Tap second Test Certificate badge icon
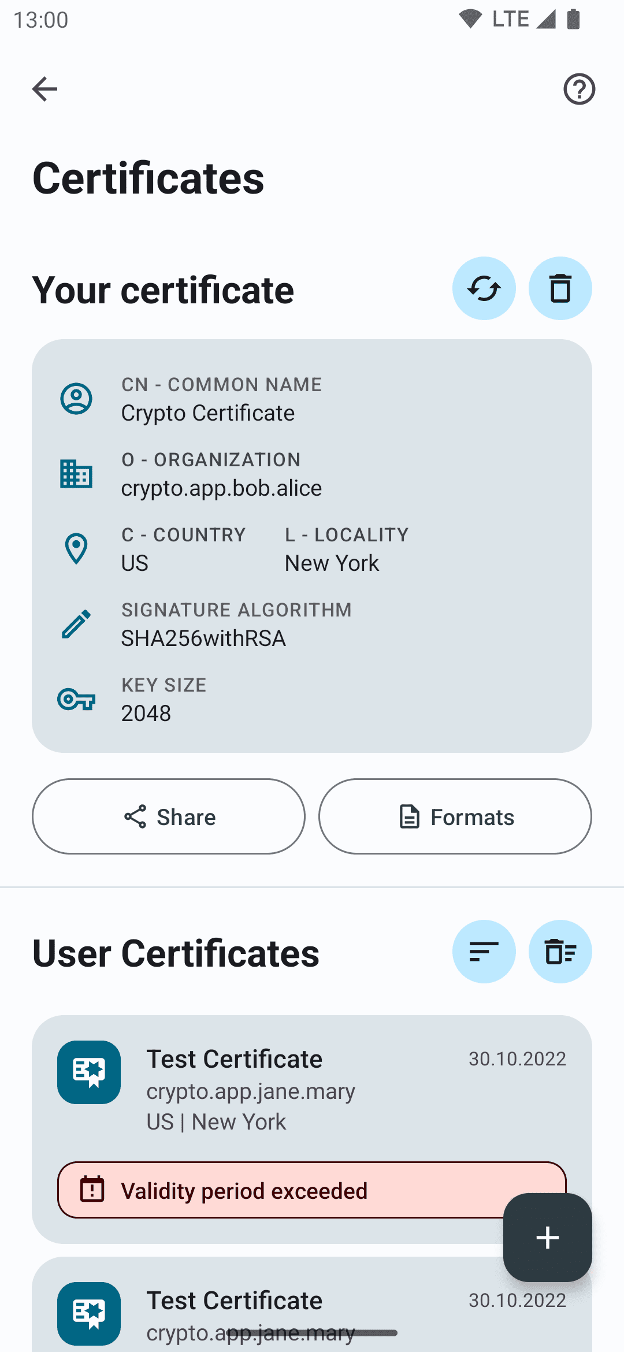Screen dimensions: 624x1352 89,1313
